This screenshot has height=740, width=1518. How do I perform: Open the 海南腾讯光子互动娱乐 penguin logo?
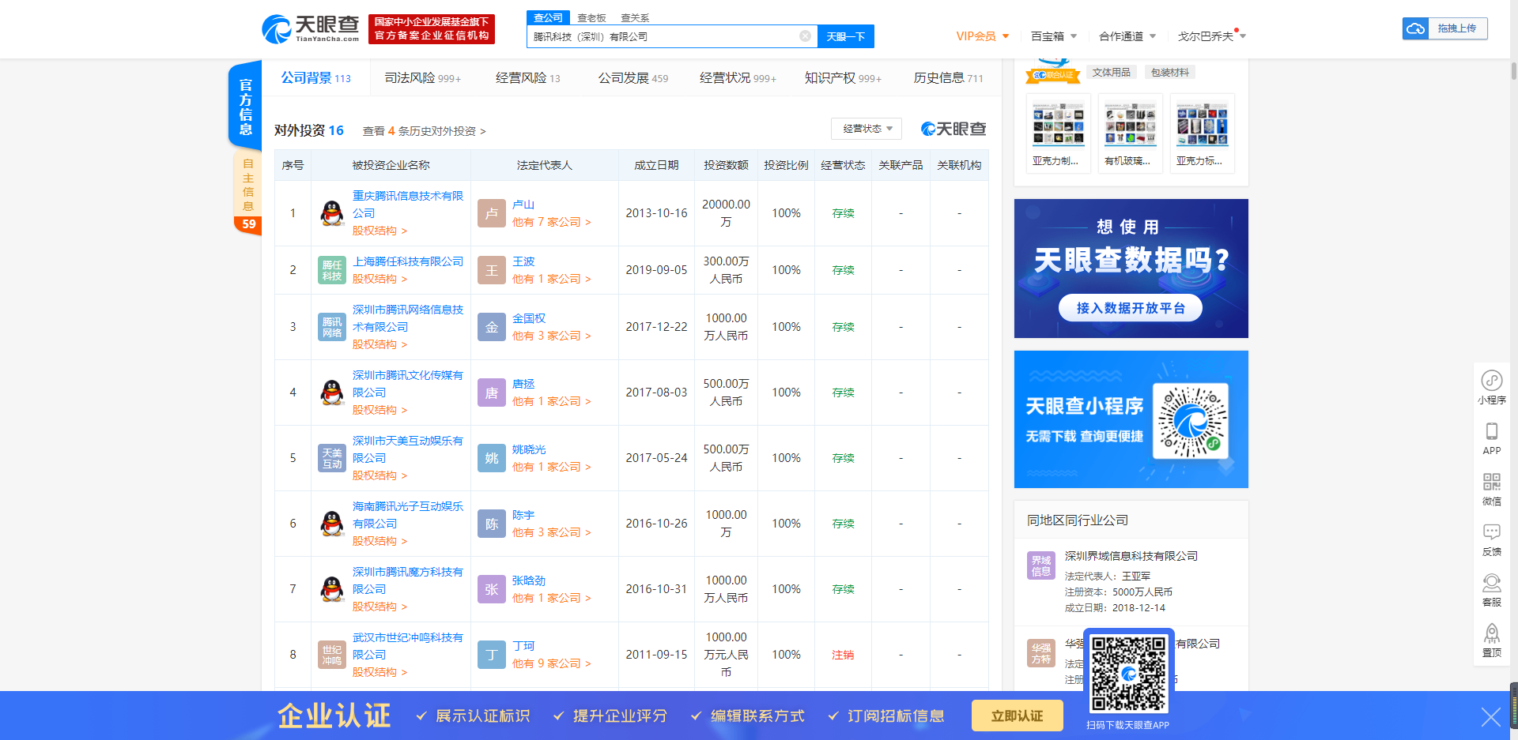point(332,524)
